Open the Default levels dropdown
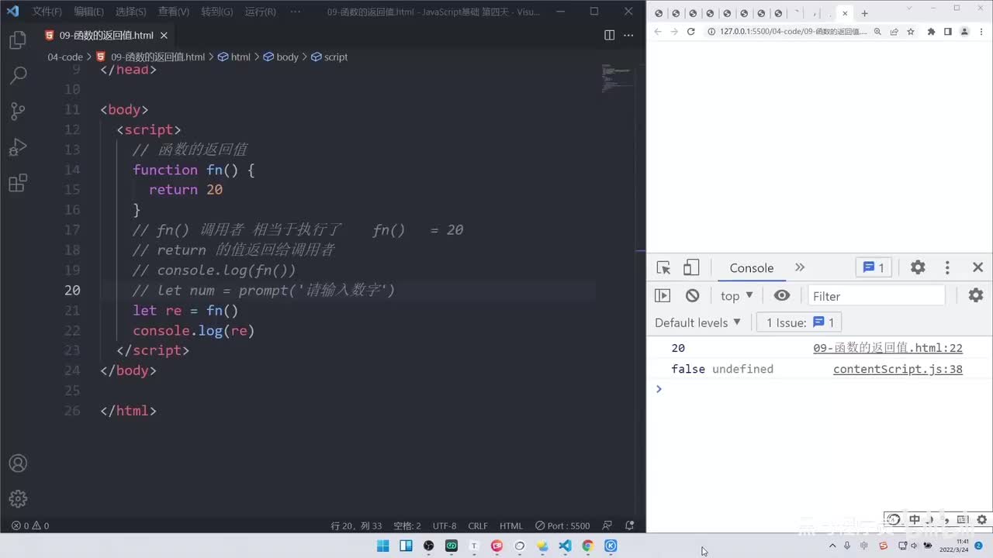 click(x=697, y=322)
